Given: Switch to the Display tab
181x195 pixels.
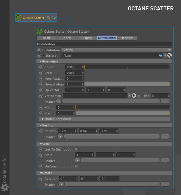Looking at the screenshot, I should pos(87,38).
